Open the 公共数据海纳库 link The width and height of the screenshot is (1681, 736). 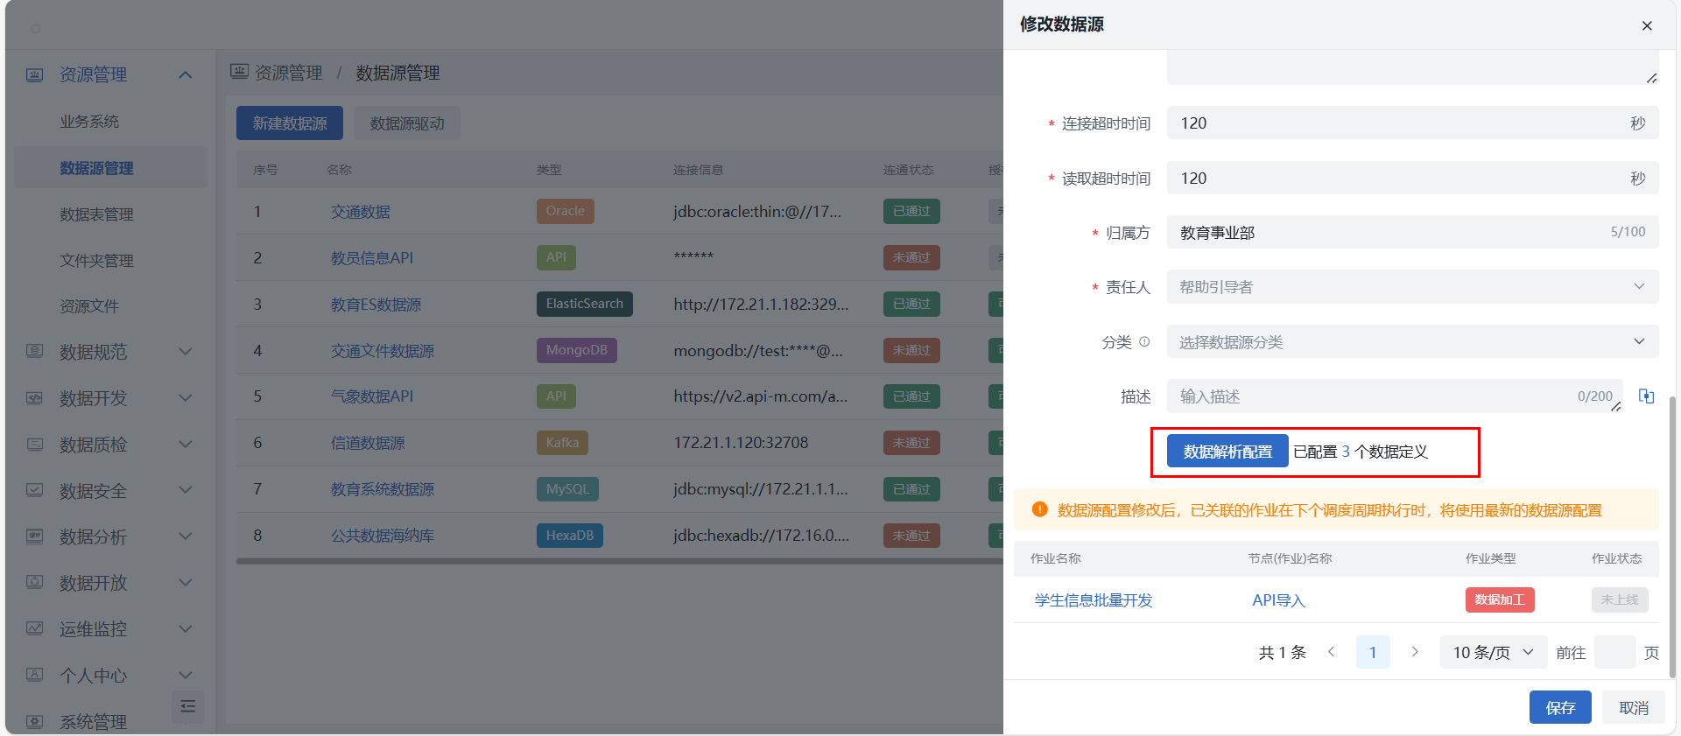click(x=383, y=536)
